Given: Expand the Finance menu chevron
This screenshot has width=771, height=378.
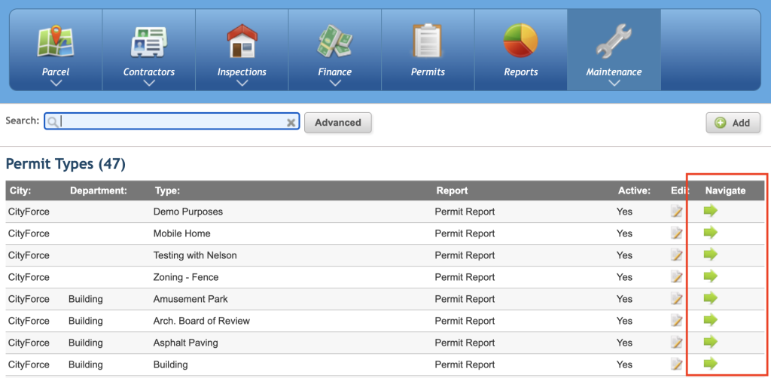Looking at the screenshot, I should pyautogui.click(x=335, y=83).
